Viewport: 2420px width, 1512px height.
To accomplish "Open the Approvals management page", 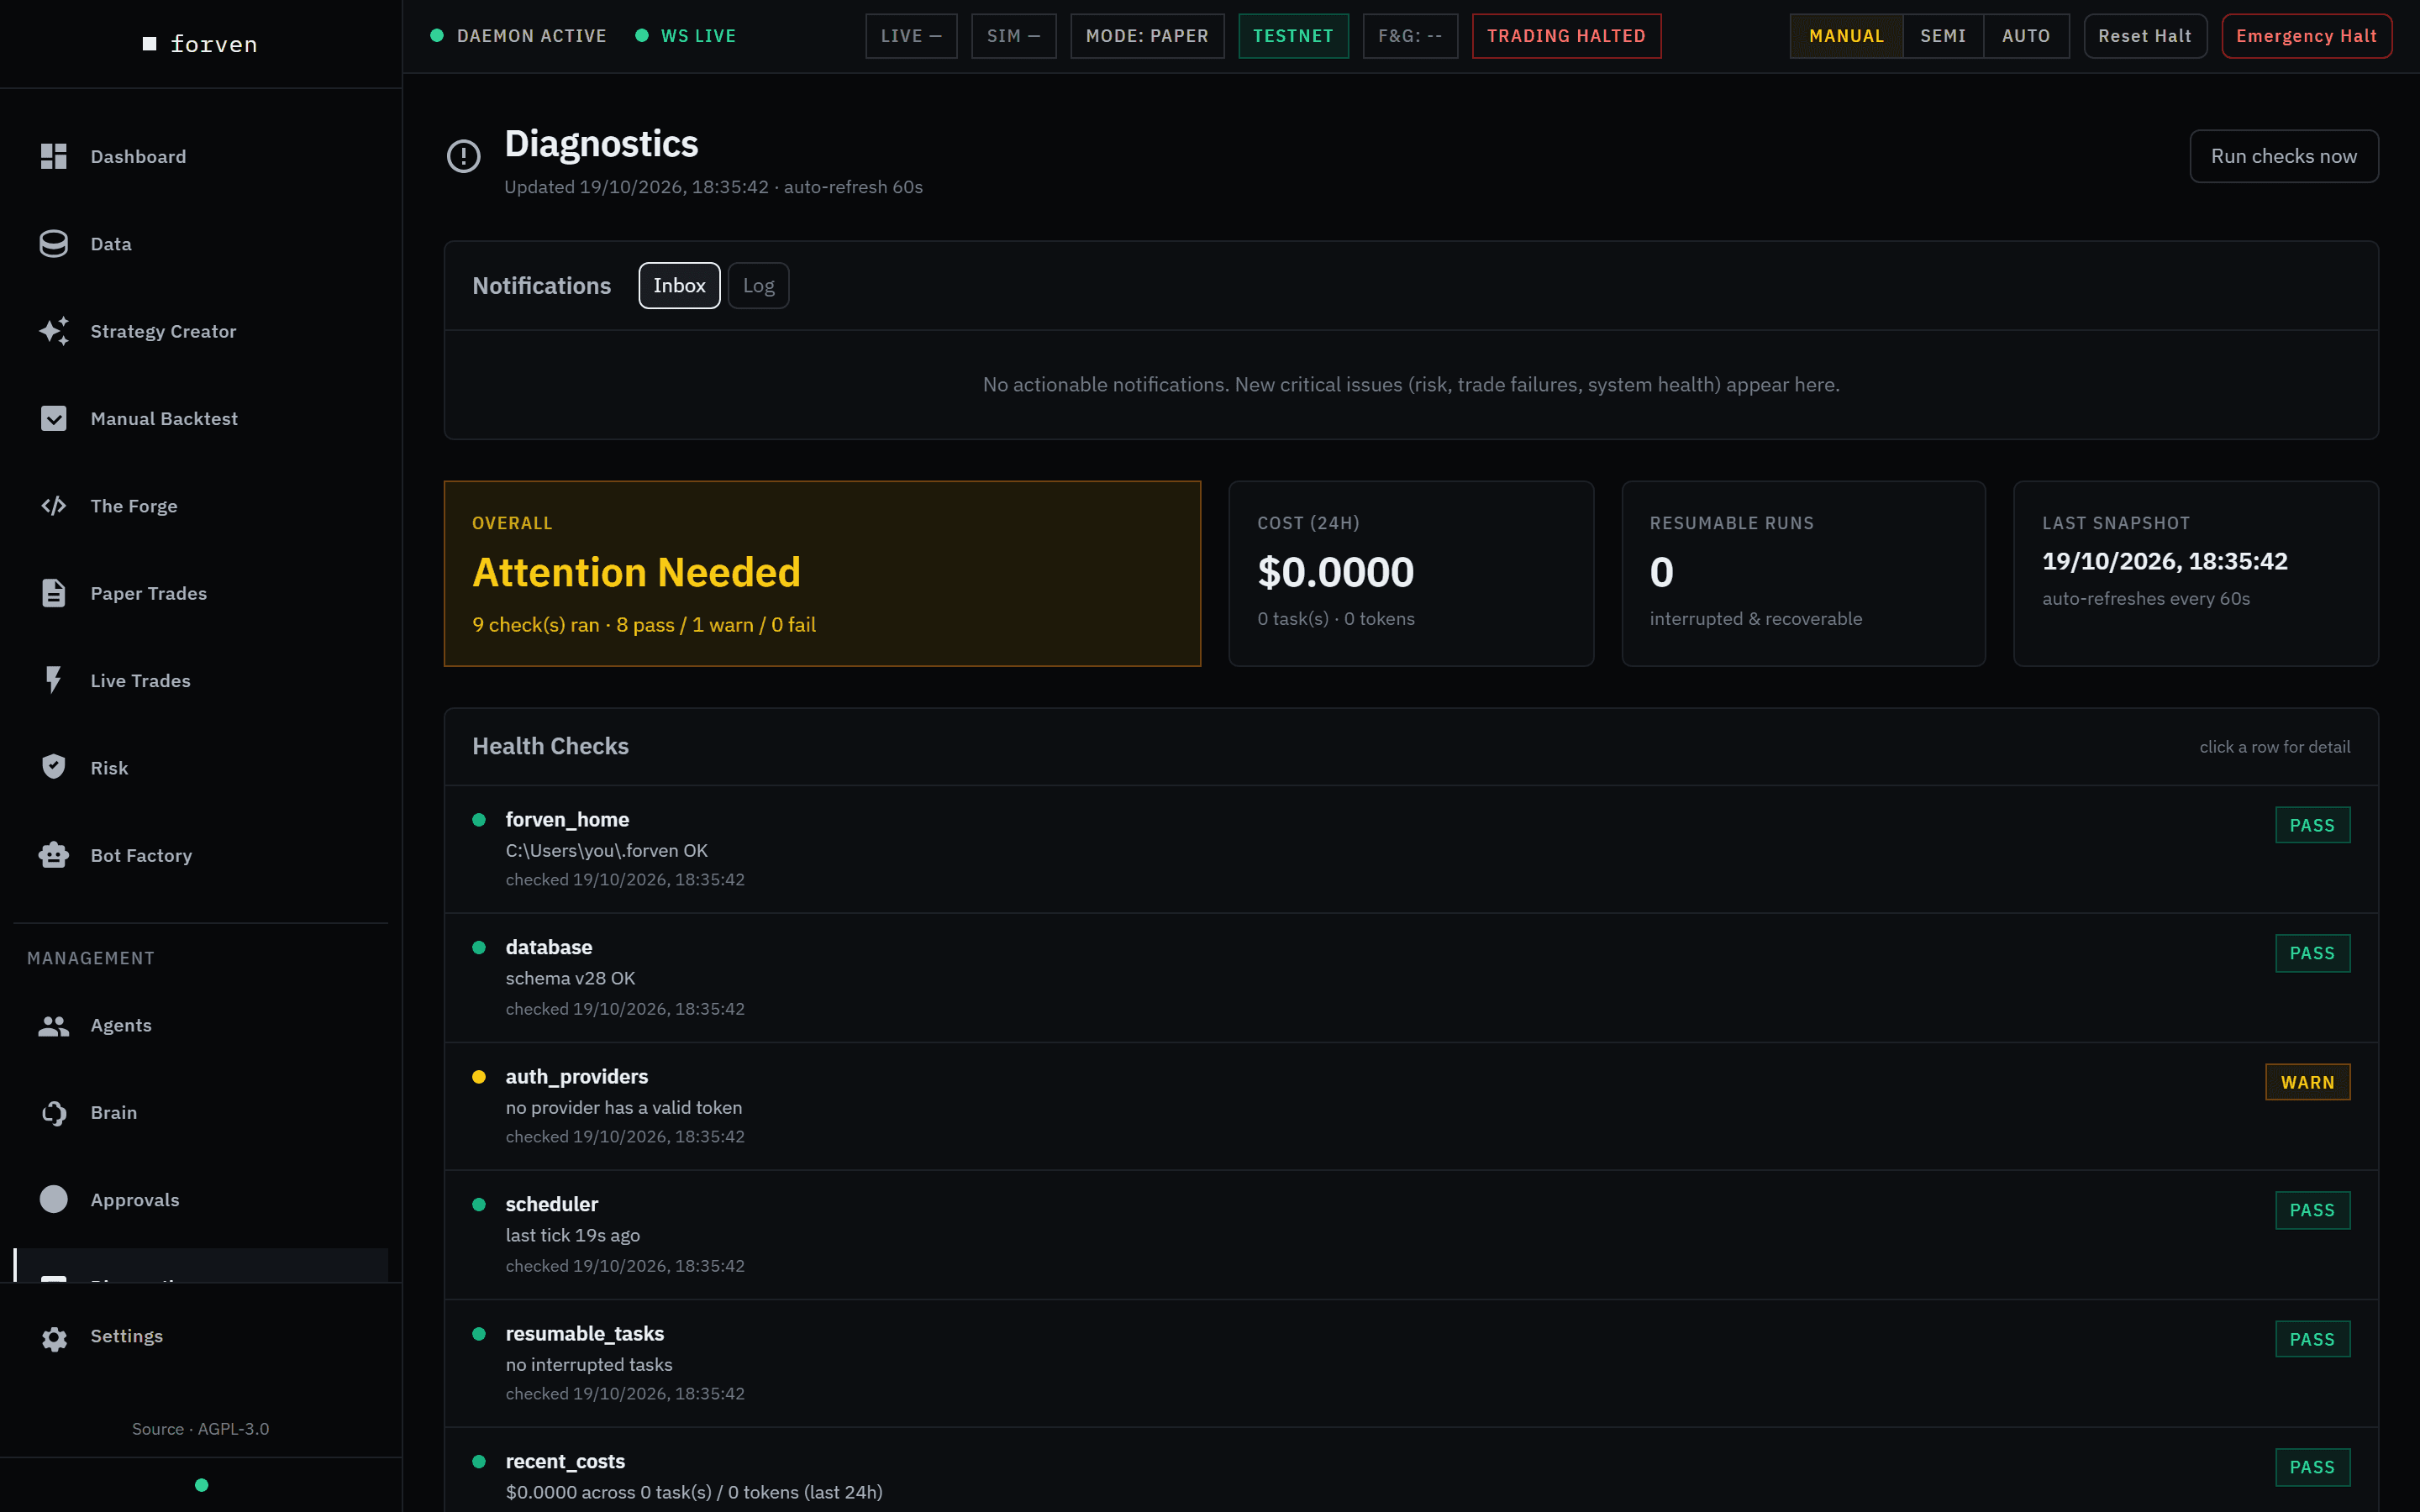I will [201, 1199].
